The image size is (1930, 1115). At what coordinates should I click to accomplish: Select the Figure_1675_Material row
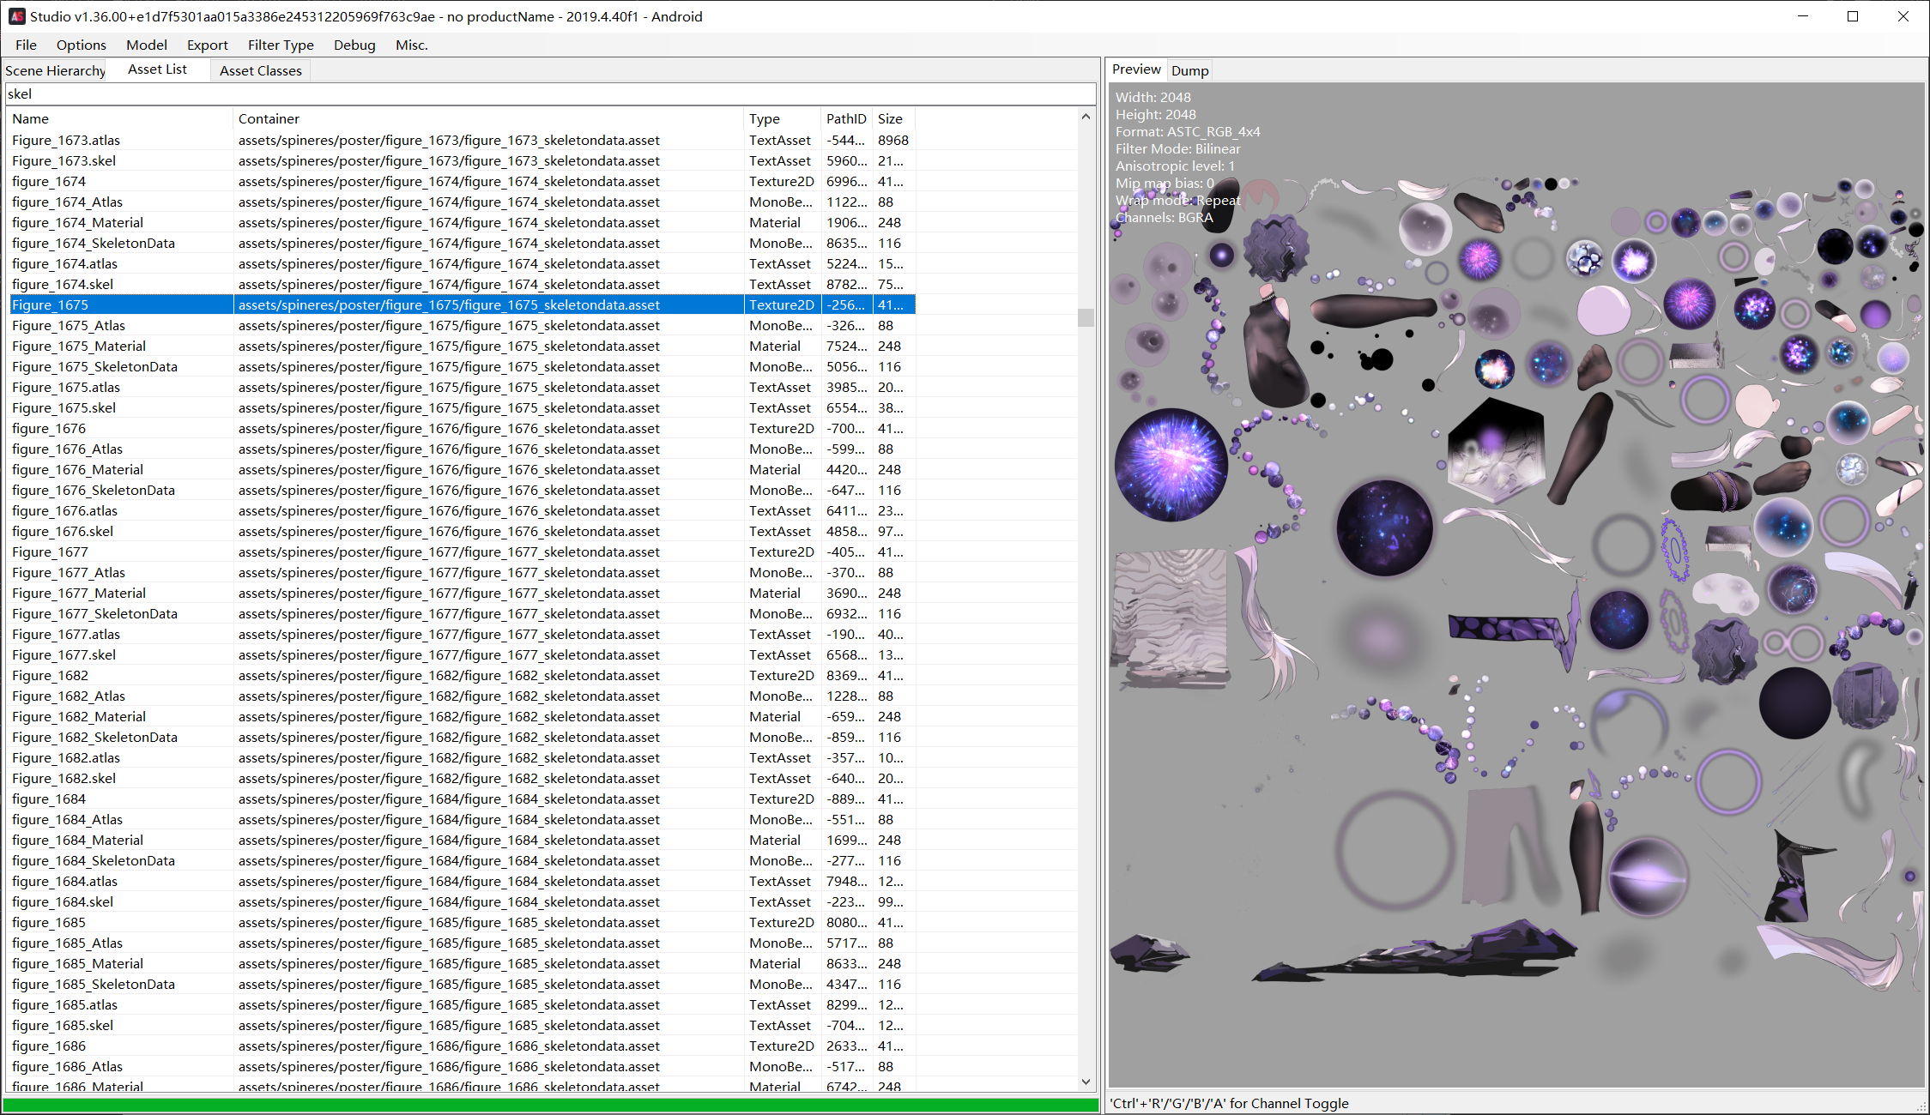462,346
